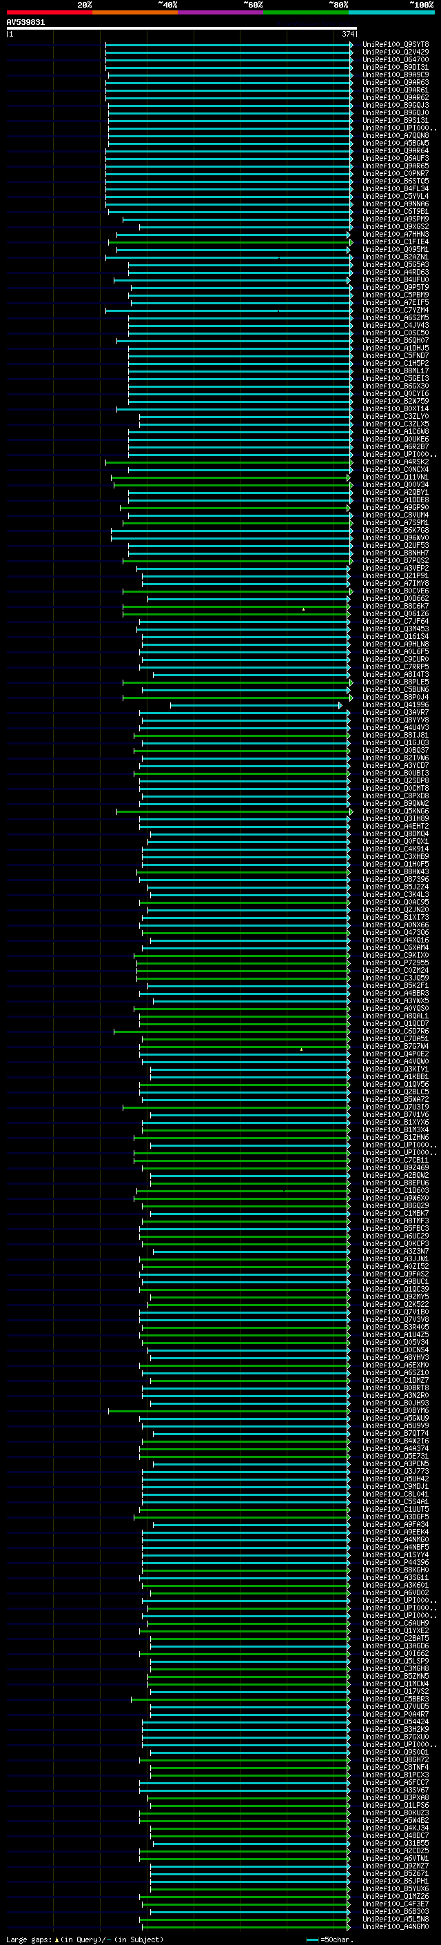Click the UniRef100_C1FIE4 entry
Image resolution: width=441 pixels, height=1945 pixels.
point(396,241)
